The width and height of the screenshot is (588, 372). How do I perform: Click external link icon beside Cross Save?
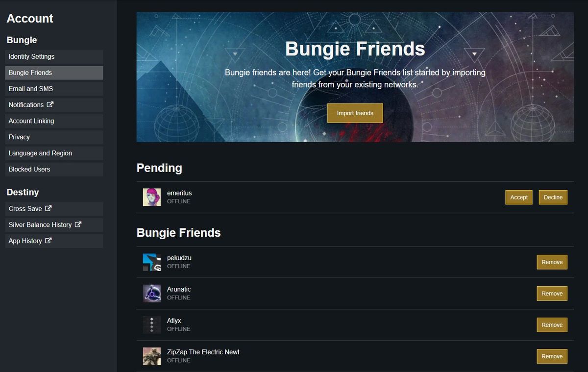48,208
